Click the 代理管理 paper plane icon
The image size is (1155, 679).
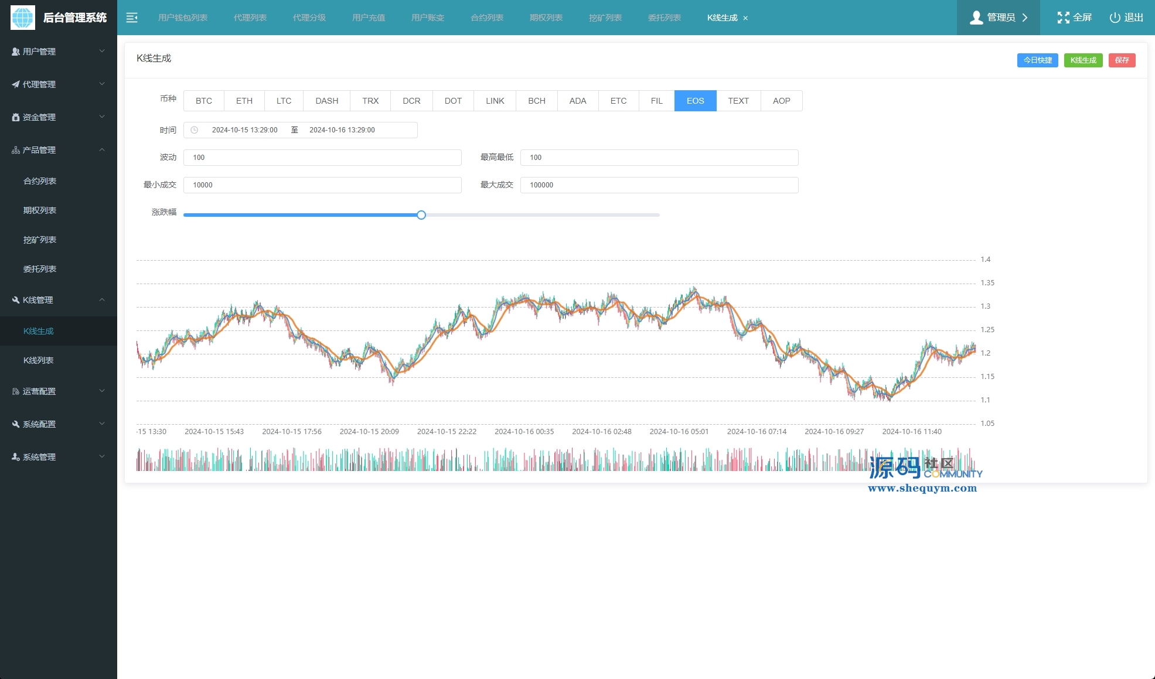(x=16, y=84)
